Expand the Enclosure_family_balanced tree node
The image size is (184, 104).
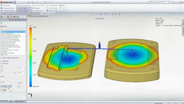[x=28, y=16]
